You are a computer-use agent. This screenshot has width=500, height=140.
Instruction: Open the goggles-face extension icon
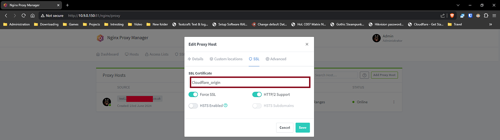click(x=478, y=16)
